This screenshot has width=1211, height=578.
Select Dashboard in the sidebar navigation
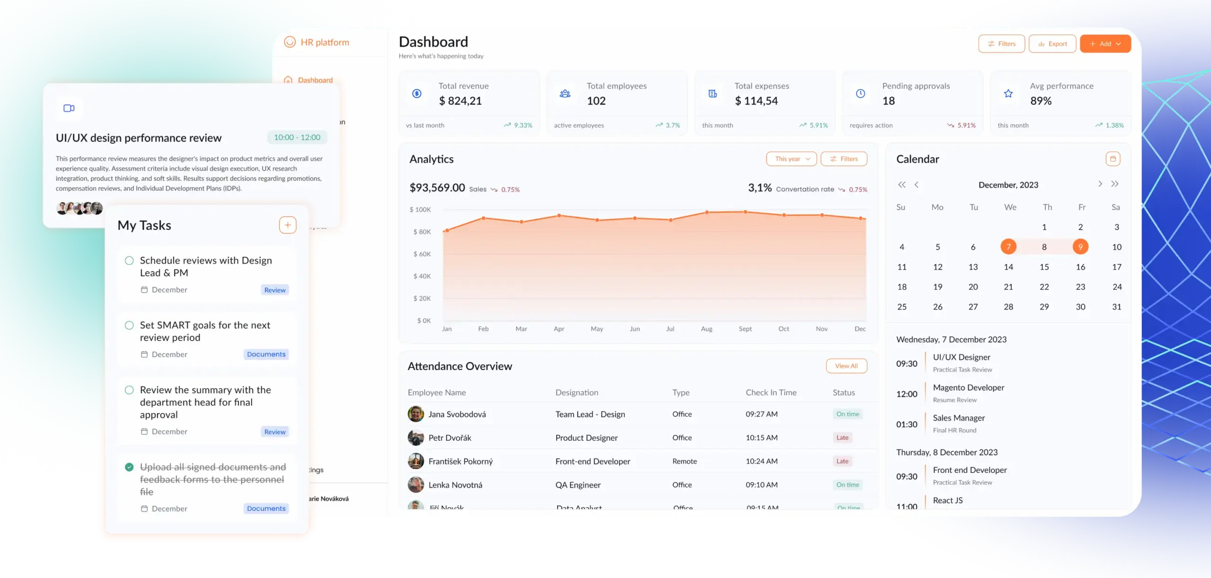click(315, 80)
